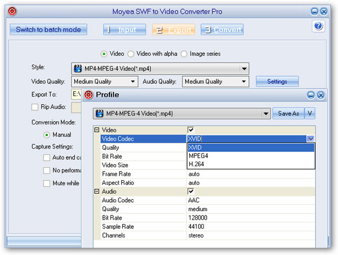Screen dimensions: 338x255
Task: Toggle the No performance checkbox
Action: (47, 171)
